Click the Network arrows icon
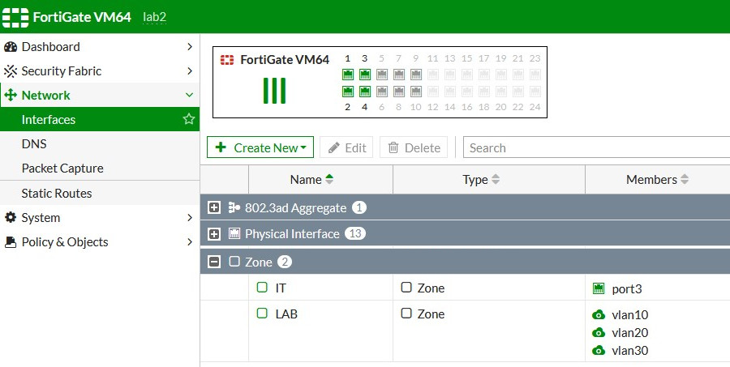The width and height of the screenshot is (730, 367). (x=11, y=96)
